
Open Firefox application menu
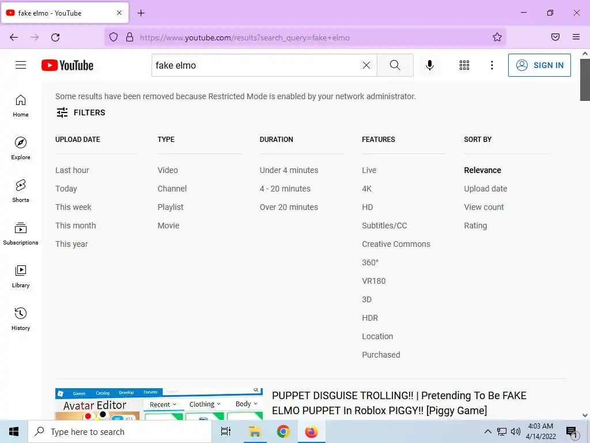tap(576, 37)
